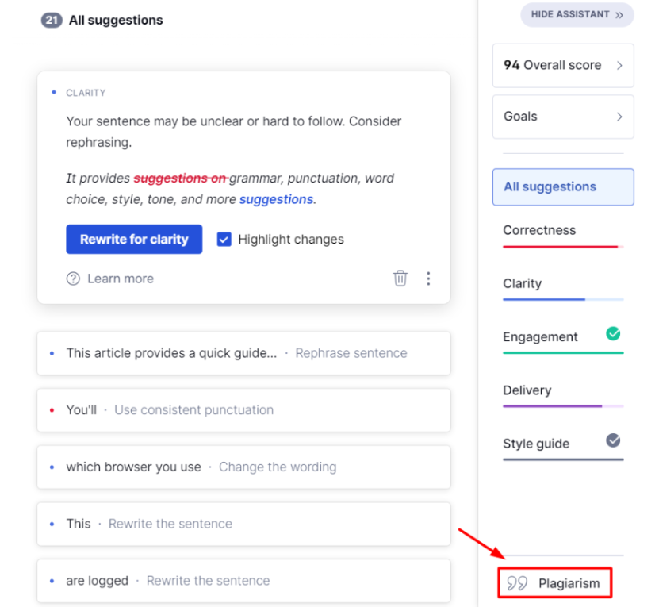
Task: Uncheck the Highlight changes checkbox
Action: (x=224, y=240)
